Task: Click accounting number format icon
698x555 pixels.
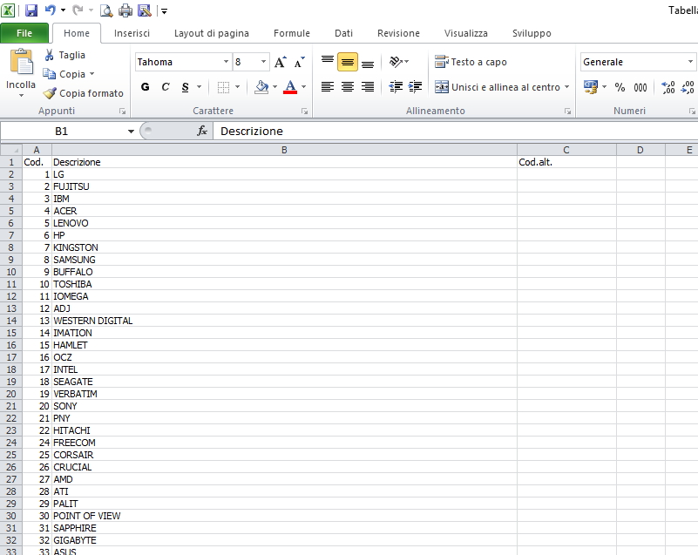Action: tap(591, 87)
